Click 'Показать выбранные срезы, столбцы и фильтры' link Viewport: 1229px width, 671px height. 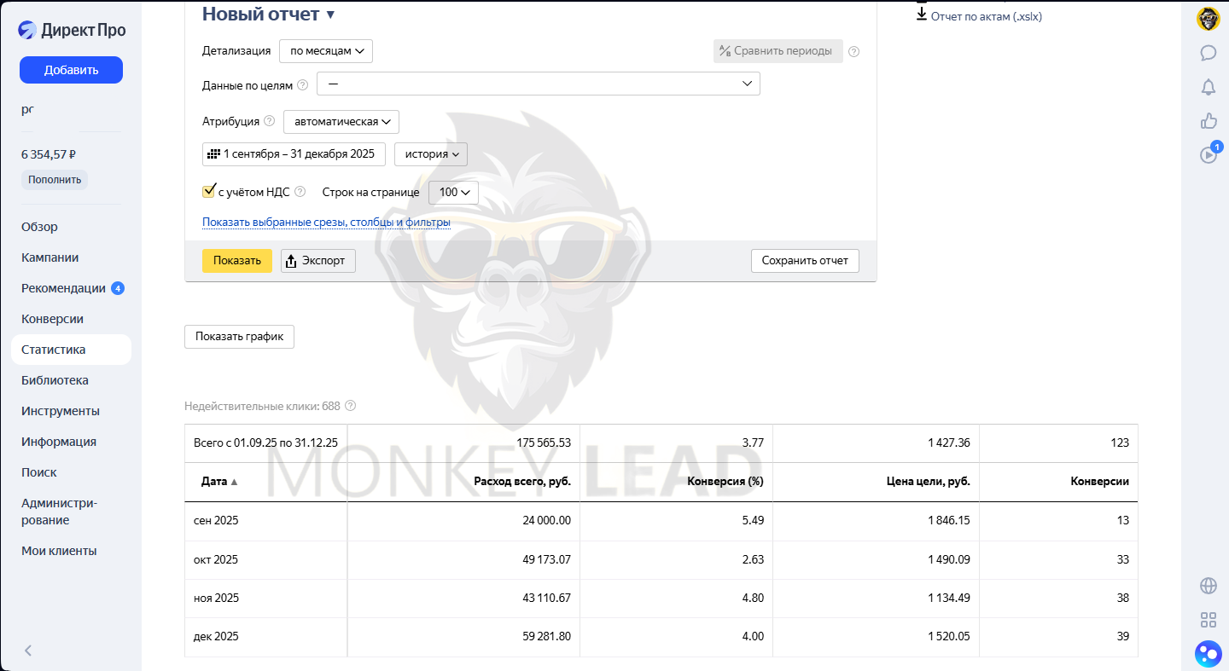click(326, 223)
